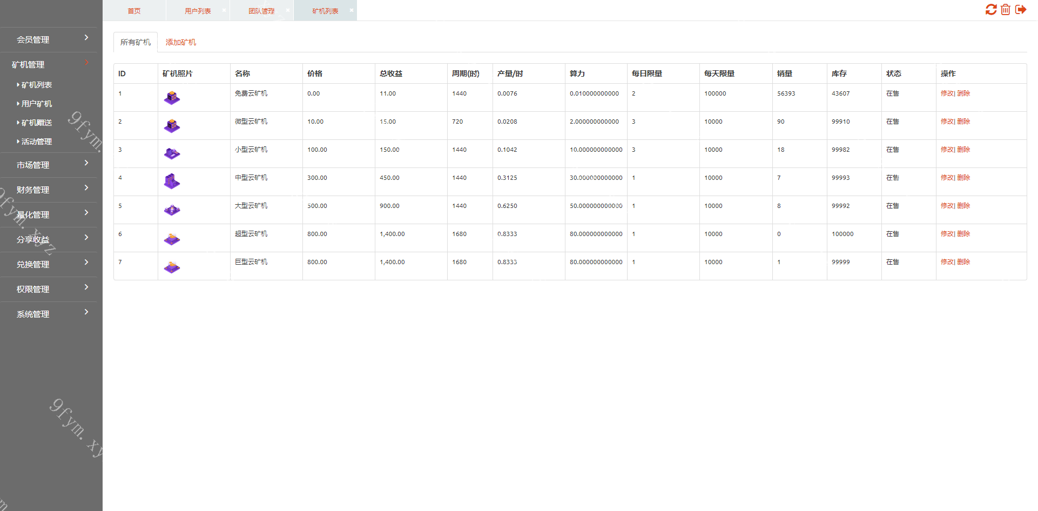Expand 会员管理 sidebar menu
This screenshot has width=1038, height=511.
49,39
